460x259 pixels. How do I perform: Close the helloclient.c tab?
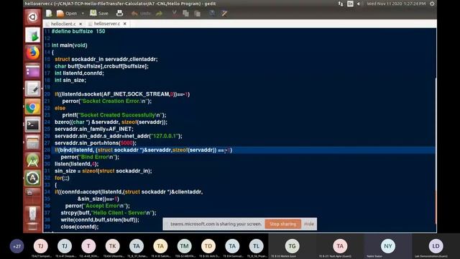(80, 24)
